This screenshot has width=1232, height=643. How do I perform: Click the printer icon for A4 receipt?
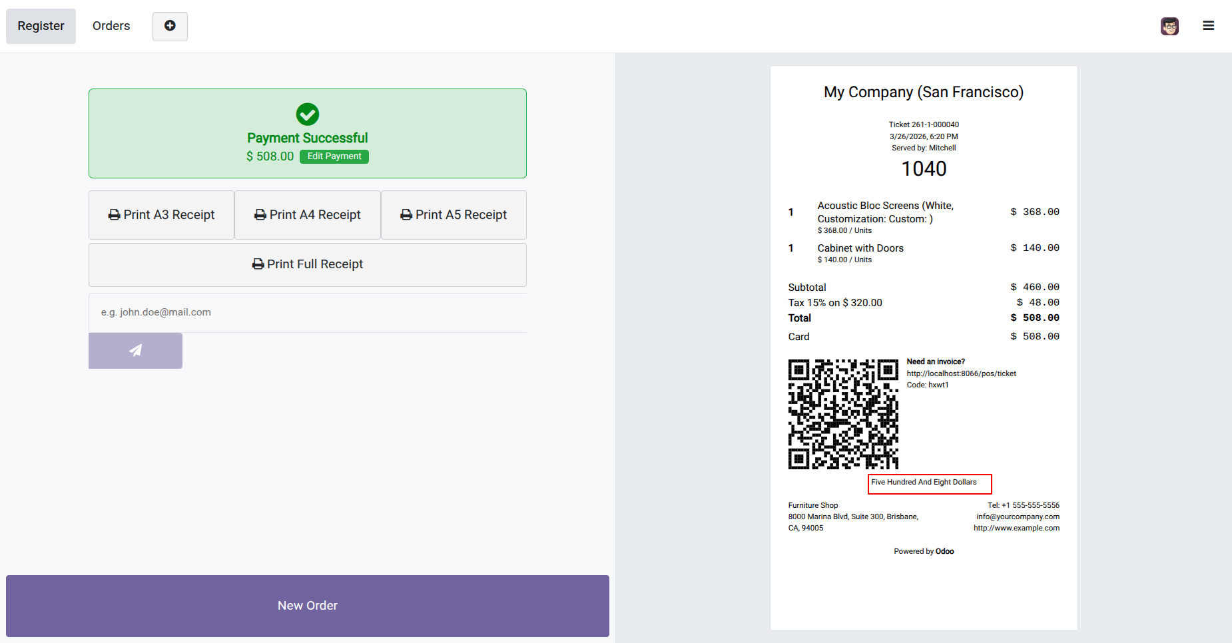[260, 215]
